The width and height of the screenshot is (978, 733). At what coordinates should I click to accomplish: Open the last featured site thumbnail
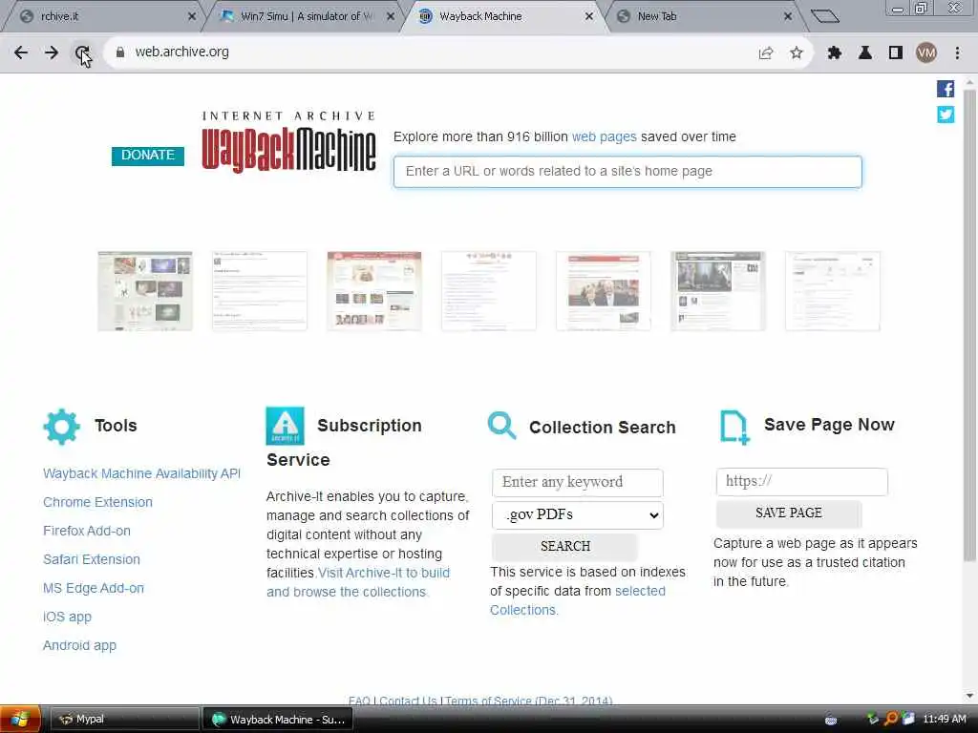click(833, 291)
